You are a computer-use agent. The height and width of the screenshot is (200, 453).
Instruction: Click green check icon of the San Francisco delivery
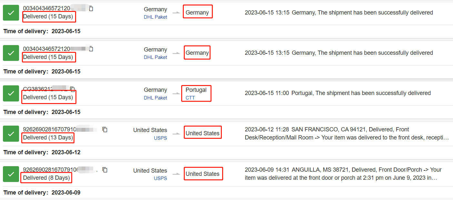[x=11, y=134]
